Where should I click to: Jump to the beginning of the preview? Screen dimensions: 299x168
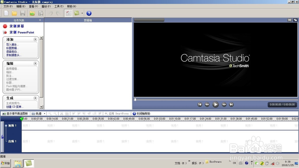(x=200, y=105)
